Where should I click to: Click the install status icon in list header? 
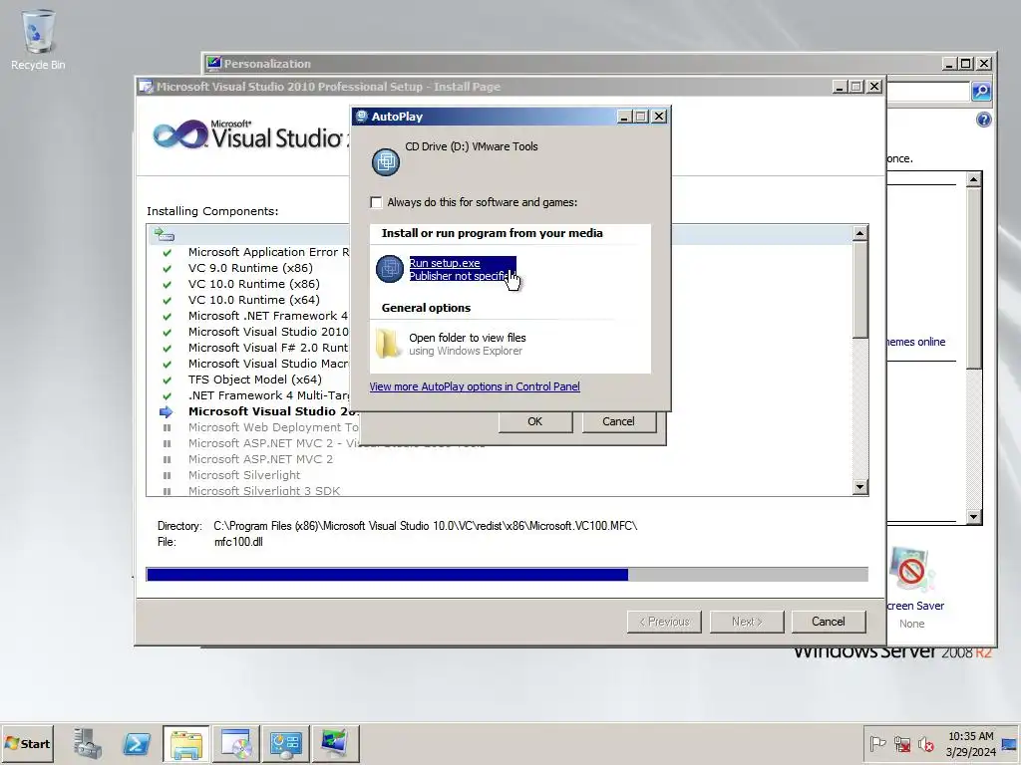pos(165,234)
